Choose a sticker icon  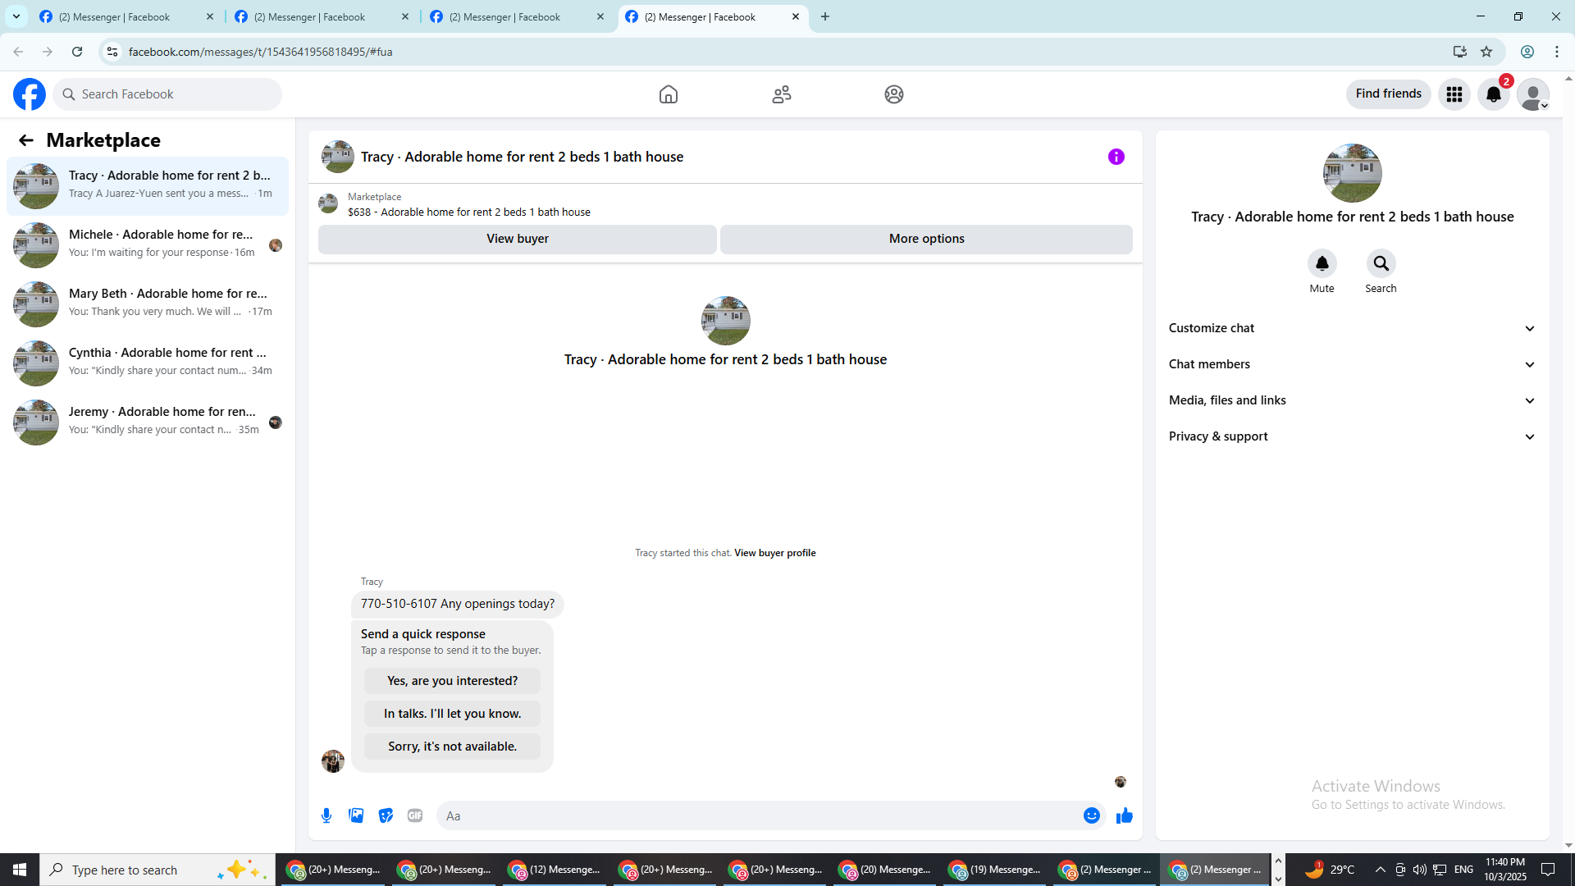click(386, 815)
